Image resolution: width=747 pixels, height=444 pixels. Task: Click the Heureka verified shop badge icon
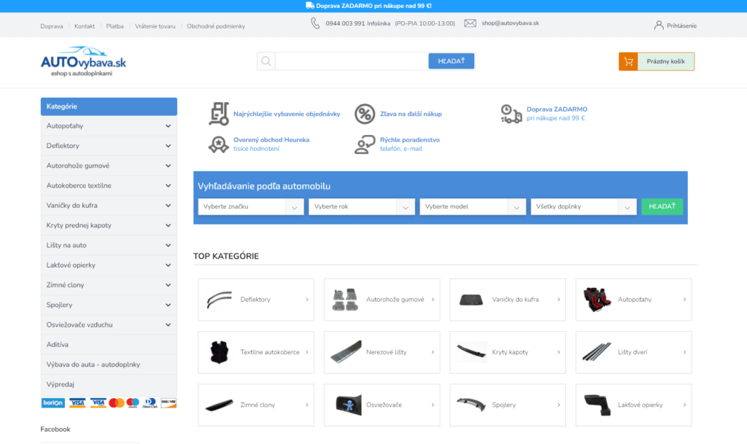(218, 144)
